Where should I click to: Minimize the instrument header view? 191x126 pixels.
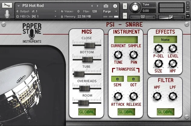pyautogui.click(x=188, y=7)
